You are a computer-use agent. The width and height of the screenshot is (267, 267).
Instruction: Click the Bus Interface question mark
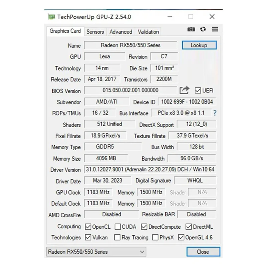[x=215, y=113]
